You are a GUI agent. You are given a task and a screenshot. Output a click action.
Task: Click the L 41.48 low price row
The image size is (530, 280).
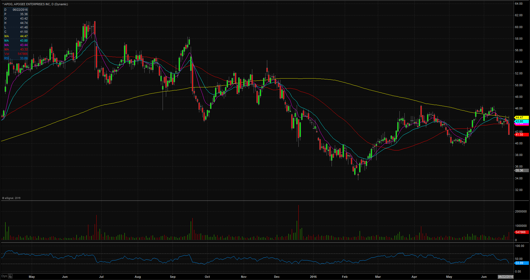tap(16, 27)
